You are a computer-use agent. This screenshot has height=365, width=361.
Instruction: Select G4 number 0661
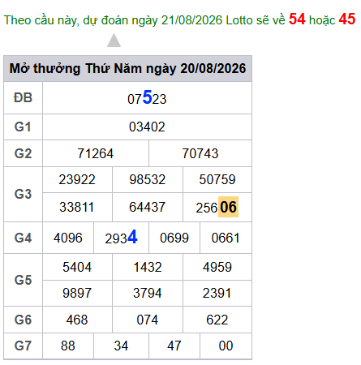pos(226,238)
